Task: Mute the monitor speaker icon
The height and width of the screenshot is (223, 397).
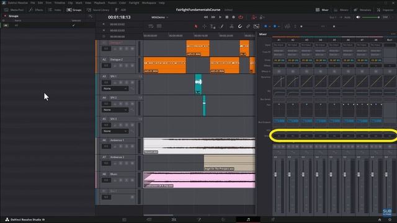Action: click(x=358, y=17)
